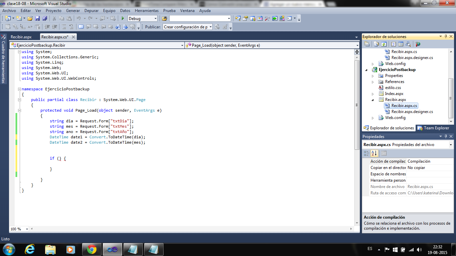Open the Debug configuration dropdown
Screen dimensions: 456x256
155,19
